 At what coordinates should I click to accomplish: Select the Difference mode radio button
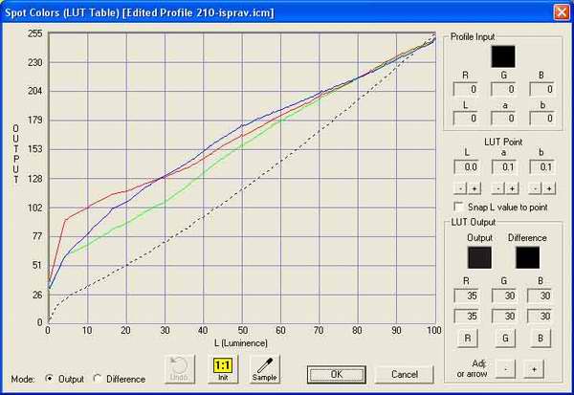click(98, 378)
